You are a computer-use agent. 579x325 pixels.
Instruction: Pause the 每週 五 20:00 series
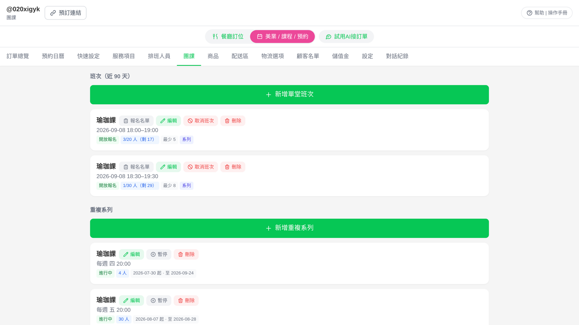[x=159, y=300]
